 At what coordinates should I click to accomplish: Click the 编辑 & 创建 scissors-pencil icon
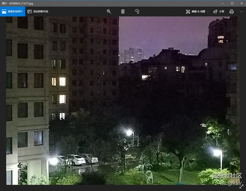(x=188, y=12)
